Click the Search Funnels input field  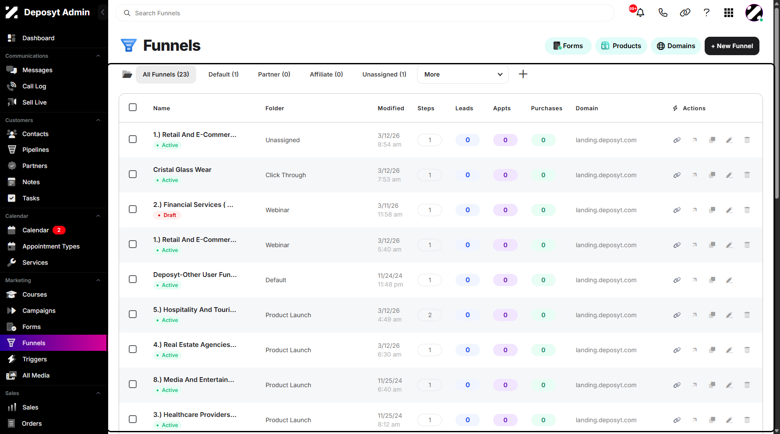point(365,13)
